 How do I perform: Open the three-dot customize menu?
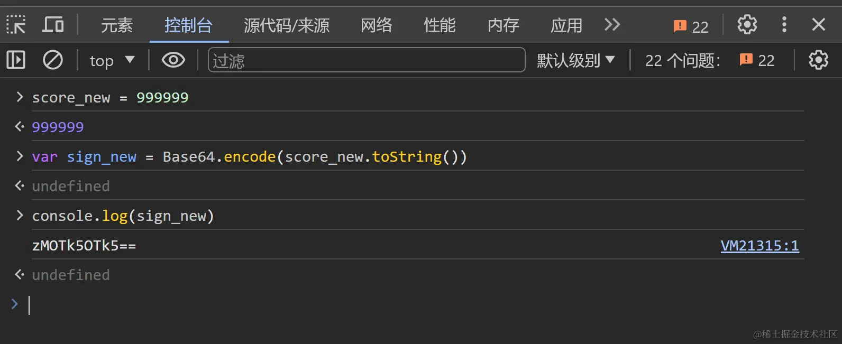(784, 25)
